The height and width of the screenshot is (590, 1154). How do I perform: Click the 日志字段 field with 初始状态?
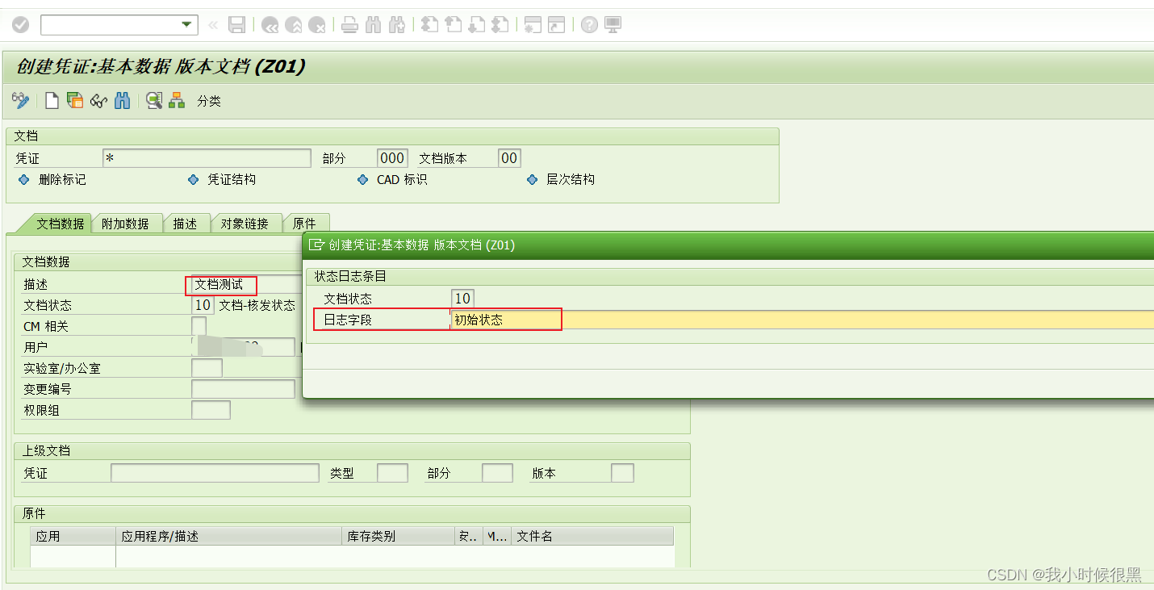tap(802, 320)
